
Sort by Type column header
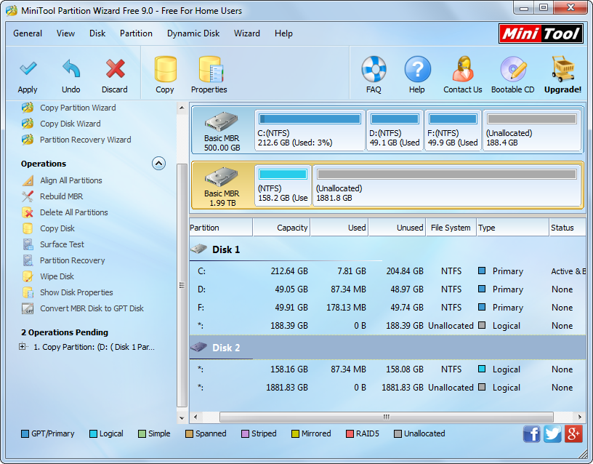point(512,228)
